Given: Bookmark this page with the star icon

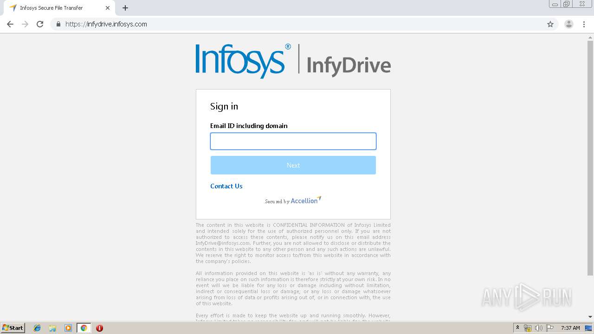Looking at the screenshot, I should pos(550,24).
